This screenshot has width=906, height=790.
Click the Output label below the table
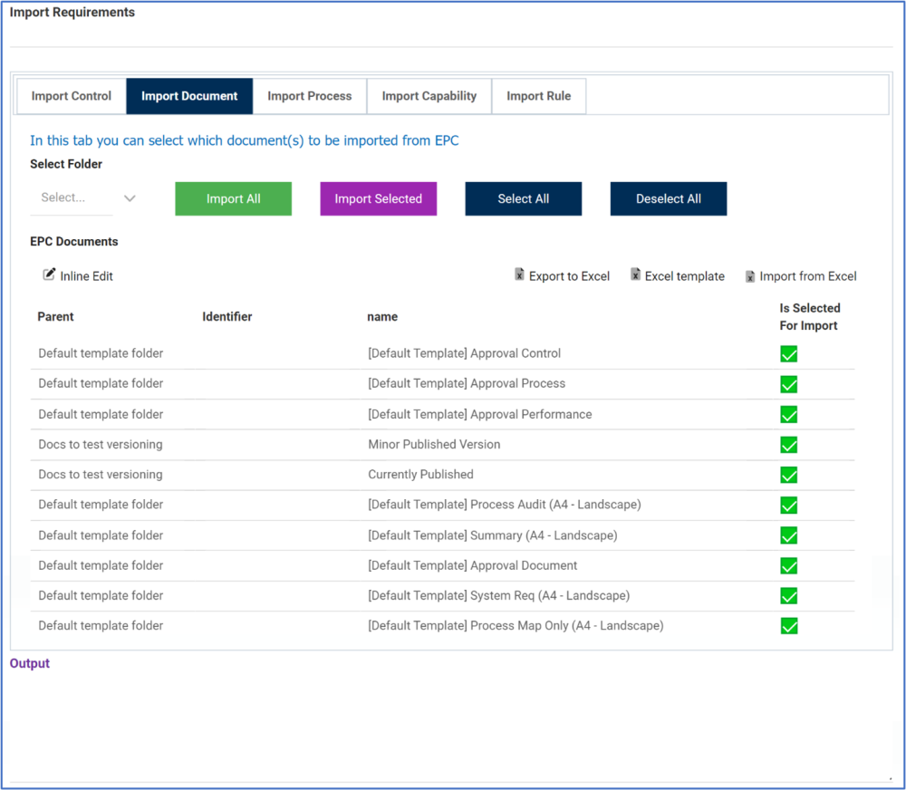pos(29,663)
